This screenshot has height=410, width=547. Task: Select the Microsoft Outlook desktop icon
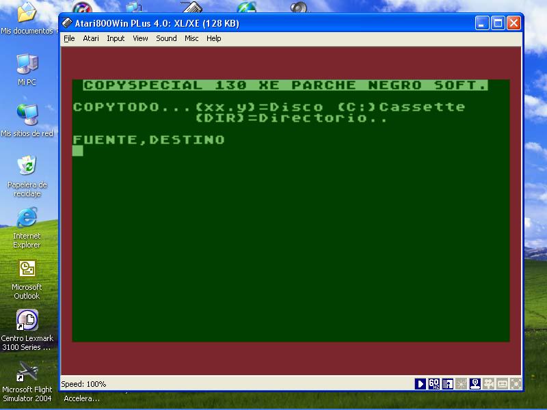[x=27, y=279]
